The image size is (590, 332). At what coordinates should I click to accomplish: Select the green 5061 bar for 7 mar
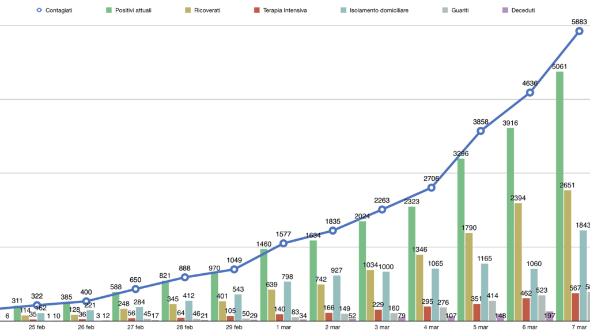[559, 196]
